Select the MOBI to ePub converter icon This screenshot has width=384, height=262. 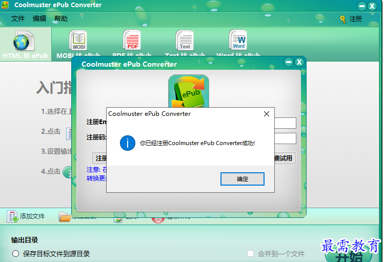point(78,41)
